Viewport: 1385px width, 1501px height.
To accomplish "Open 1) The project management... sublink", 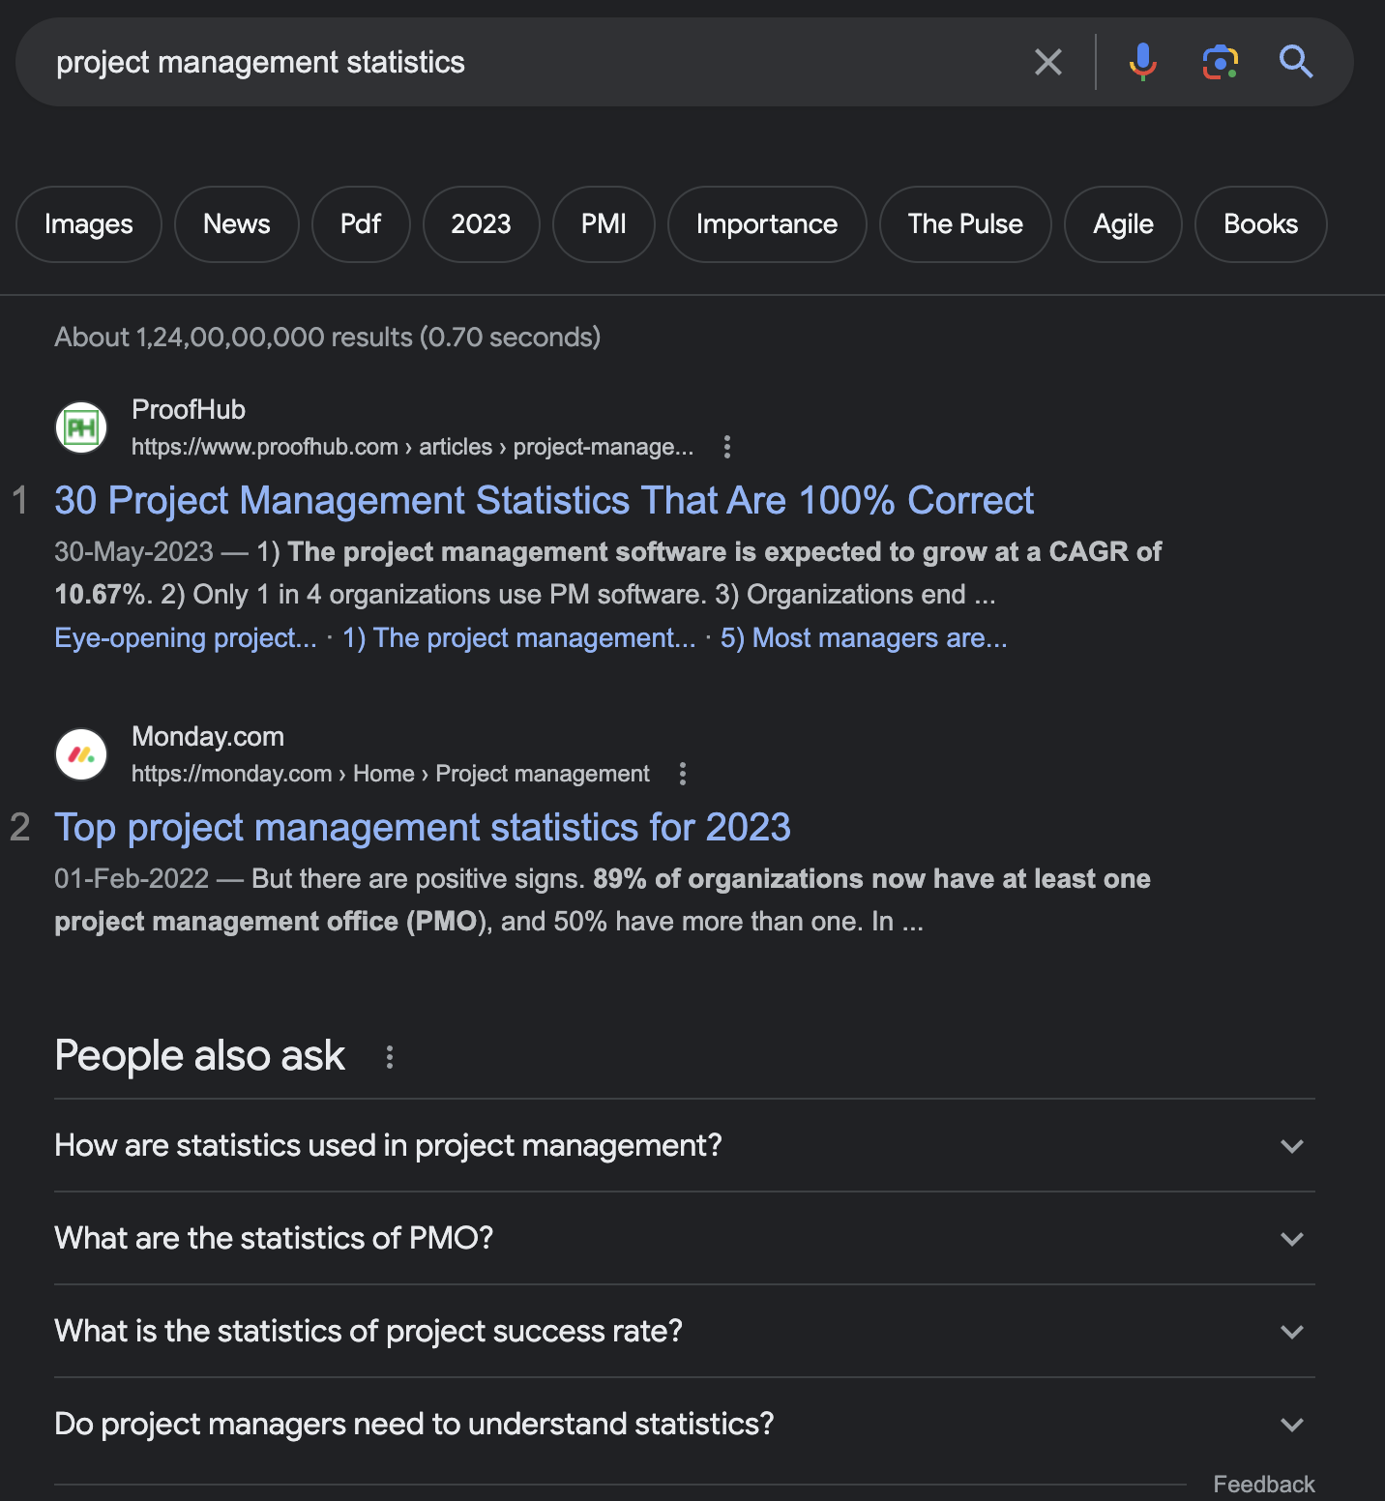I will (518, 638).
